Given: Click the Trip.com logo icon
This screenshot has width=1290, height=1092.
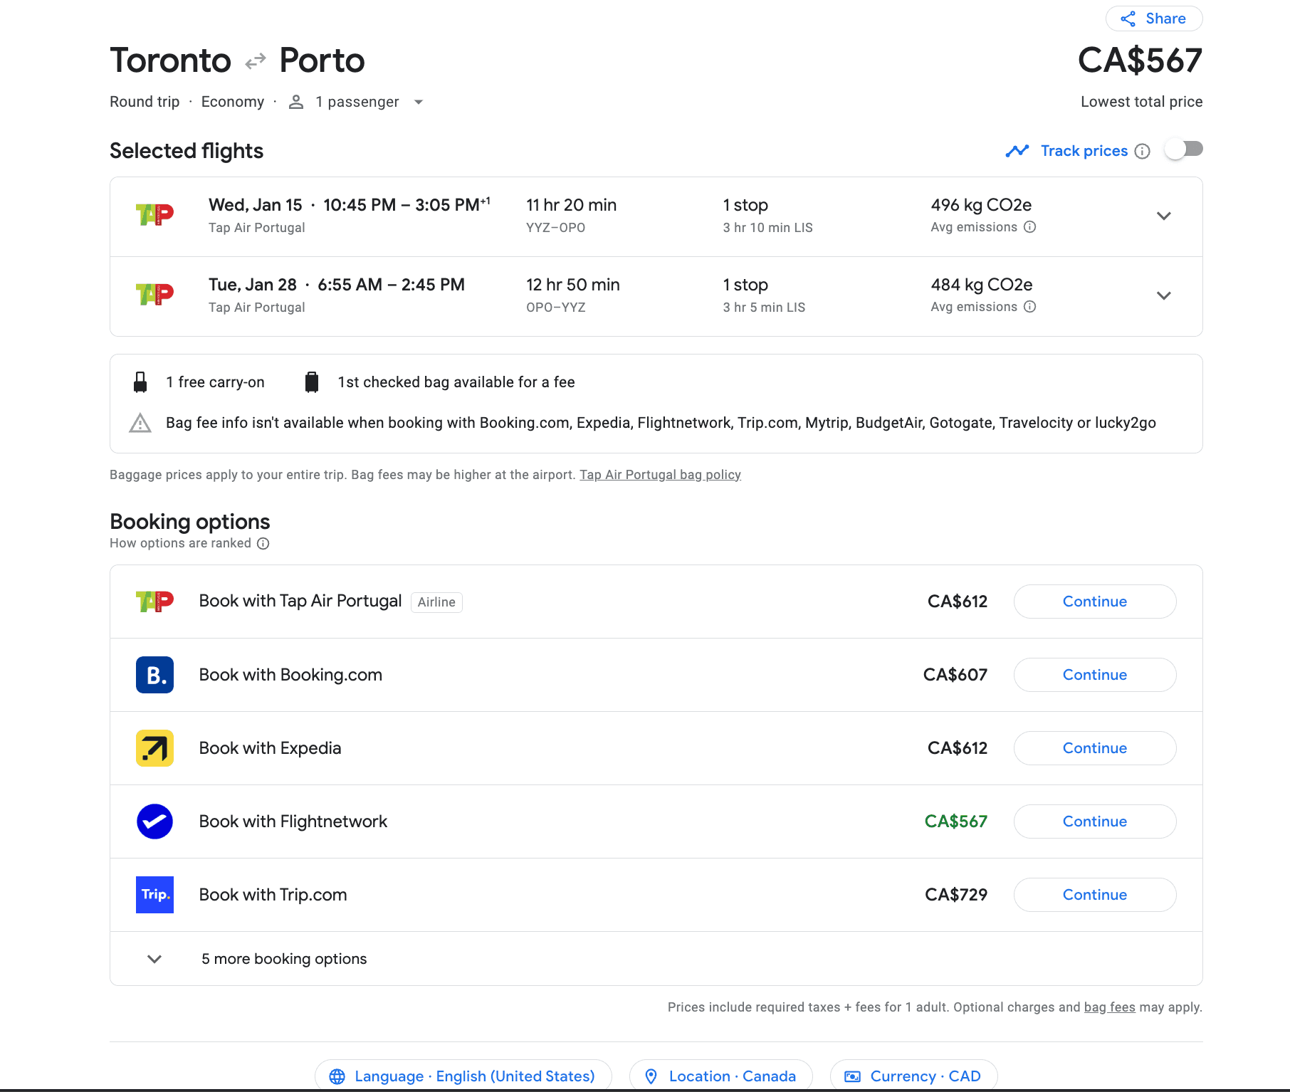Looking at the screenshot, I should 154,895.
